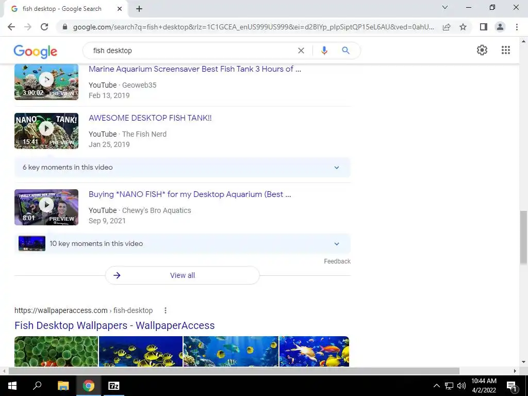View site information via lock icon

(65, 27)
